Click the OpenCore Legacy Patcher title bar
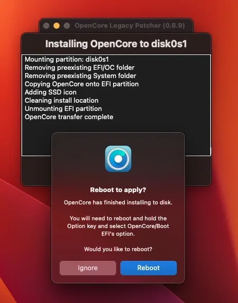The height and width of the screenshot is (303, 238). point(130,26)
